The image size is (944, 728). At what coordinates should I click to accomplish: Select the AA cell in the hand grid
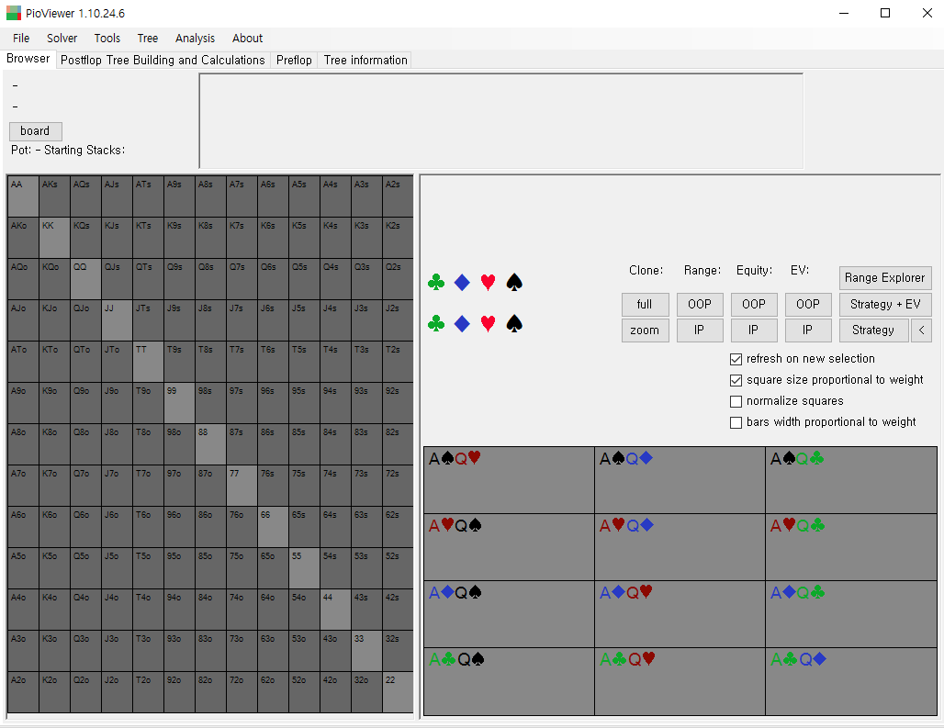(24, 196)
